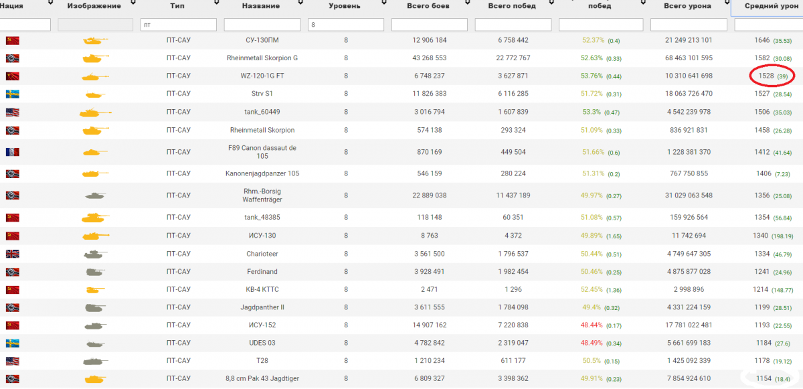Click the Strv S1 tank image
This screenshot has height=389, width=803.
(95, 94)
